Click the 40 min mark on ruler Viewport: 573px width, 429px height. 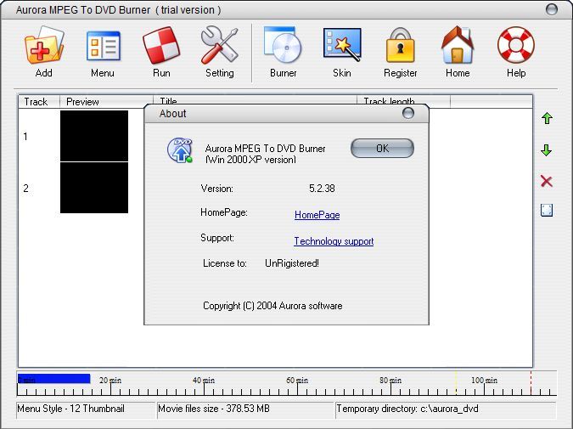pos(204,381)
